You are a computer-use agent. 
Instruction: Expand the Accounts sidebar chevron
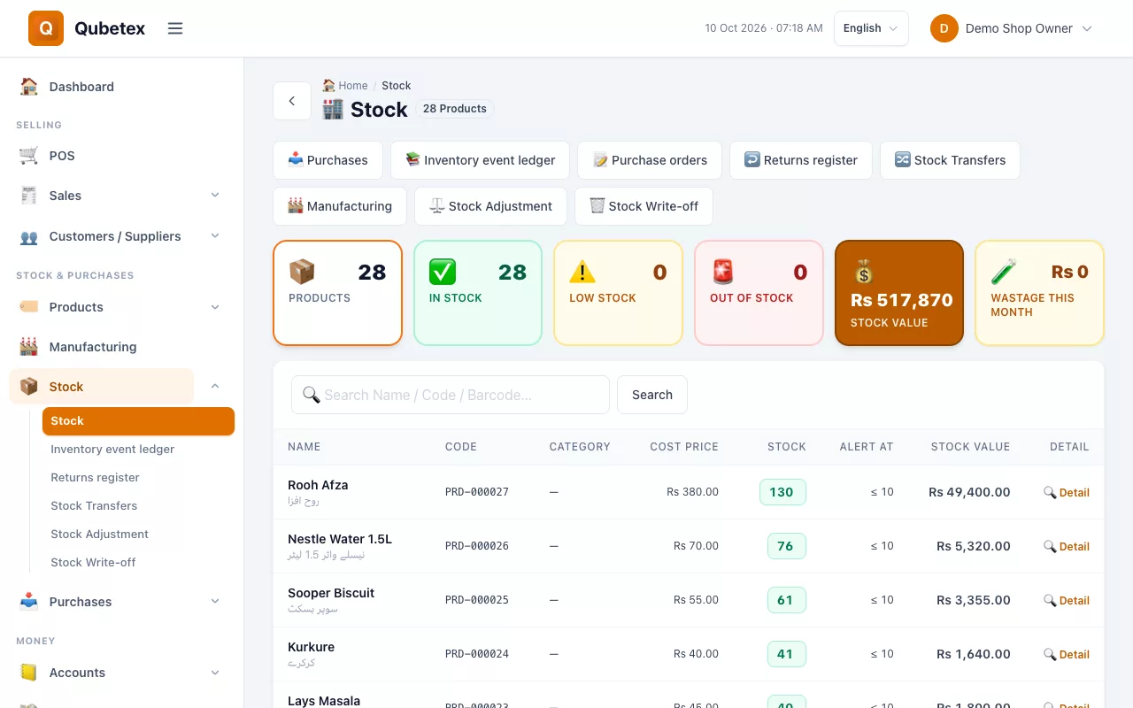(215, 673)
